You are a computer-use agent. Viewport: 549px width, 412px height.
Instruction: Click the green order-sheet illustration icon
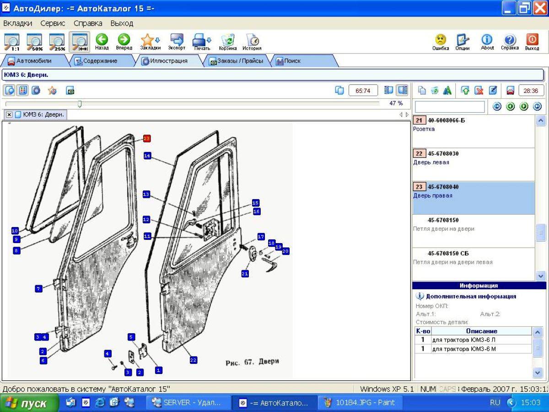[x=70, y=91]
